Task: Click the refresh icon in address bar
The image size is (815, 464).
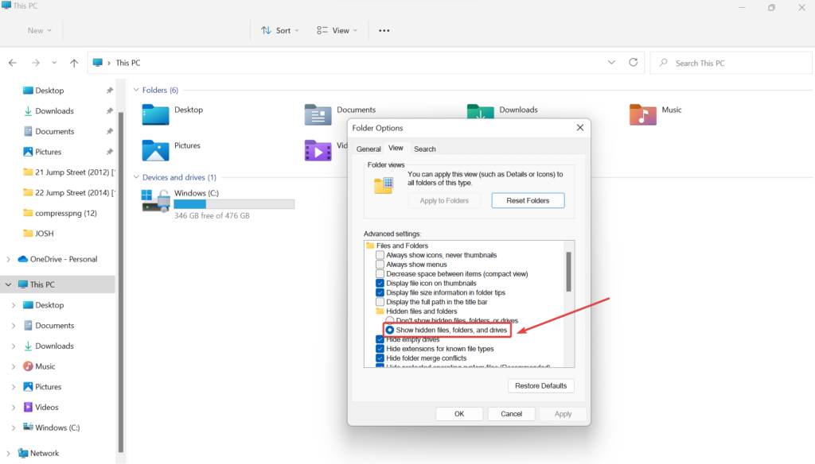Action: tap(633, 62)
